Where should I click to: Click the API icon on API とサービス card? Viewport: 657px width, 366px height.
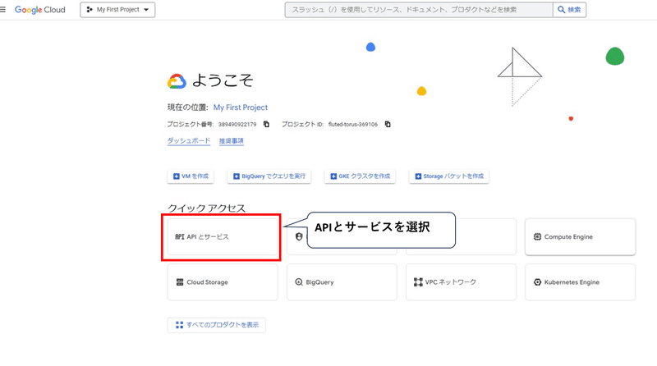(180, 236)
